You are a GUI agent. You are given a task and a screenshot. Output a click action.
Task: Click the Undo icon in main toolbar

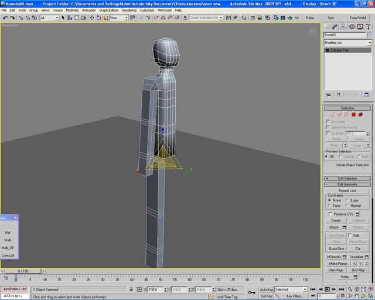[5, 18]
